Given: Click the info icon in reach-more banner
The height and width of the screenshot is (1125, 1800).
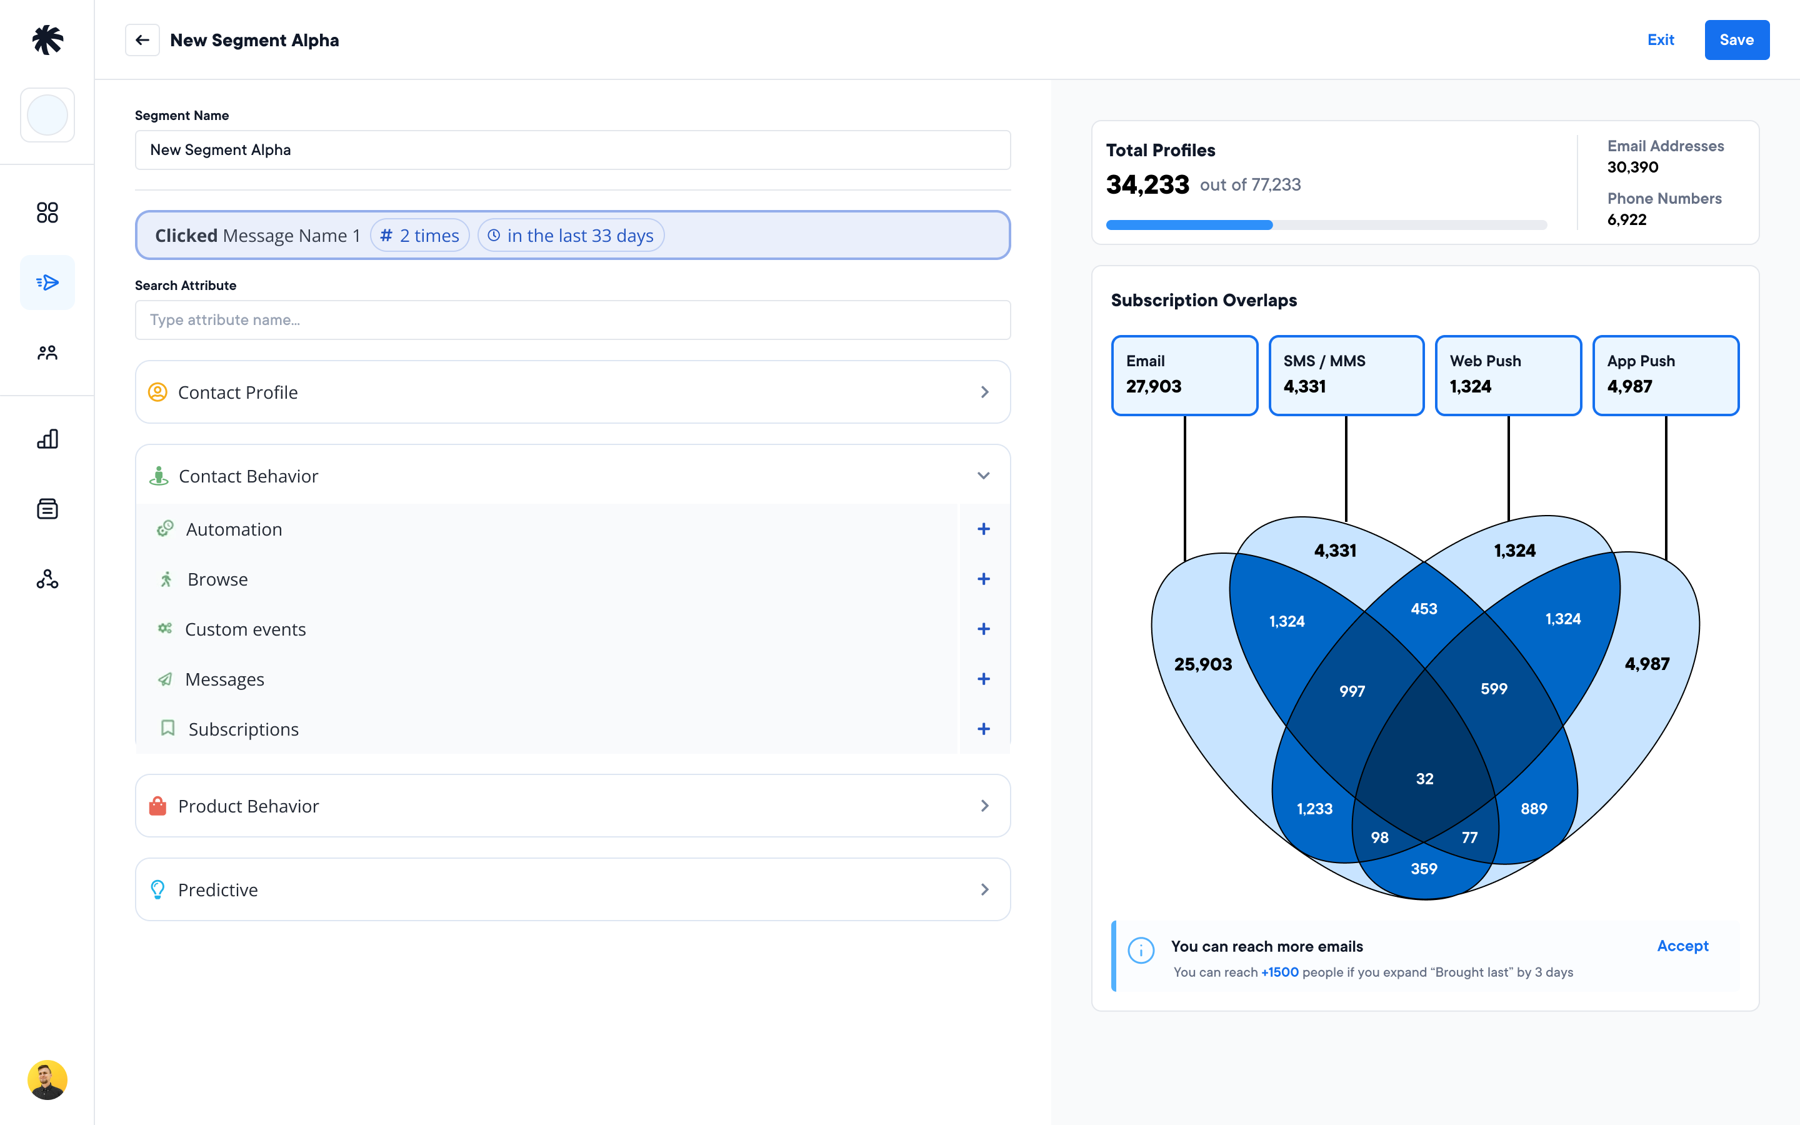Looking at the screenshot, I should (1141, 950).
